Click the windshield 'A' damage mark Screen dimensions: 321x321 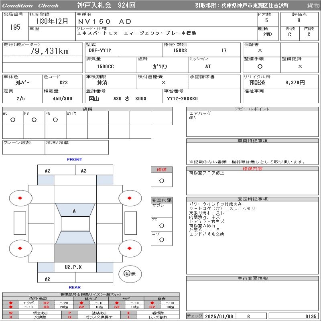click(74, 211)
